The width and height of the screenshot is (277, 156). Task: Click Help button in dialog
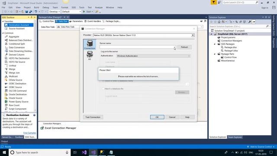tap(187, 117)
